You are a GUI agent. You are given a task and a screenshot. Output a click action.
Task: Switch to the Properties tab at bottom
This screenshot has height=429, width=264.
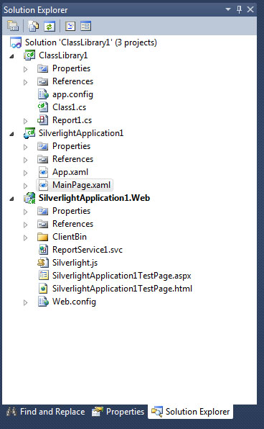point(118,412)
